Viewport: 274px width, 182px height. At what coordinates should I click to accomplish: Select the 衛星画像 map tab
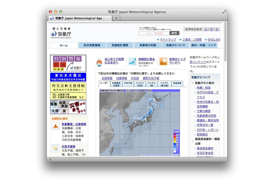(x=177, y=84)
